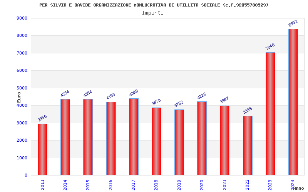The width and height of the screenshot is (308, 192).
Task: Click the tallest bar for 2024
Action: pyautogui.click(x=293, y=102)
